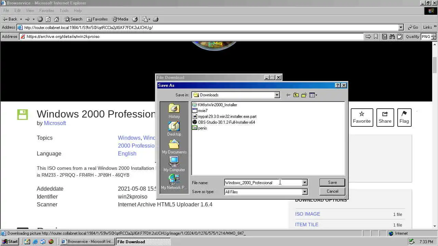Open the Edit menu
This screenshot has width=438, height=246.
coord(17,11)
